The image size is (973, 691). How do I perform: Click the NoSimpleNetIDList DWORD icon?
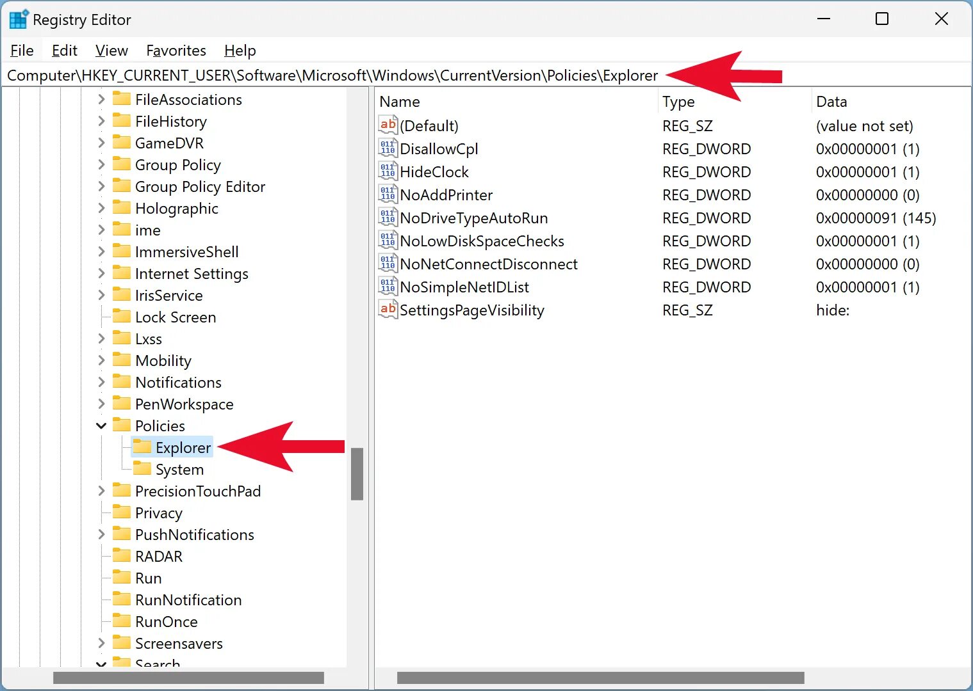[x=388, y=287]
